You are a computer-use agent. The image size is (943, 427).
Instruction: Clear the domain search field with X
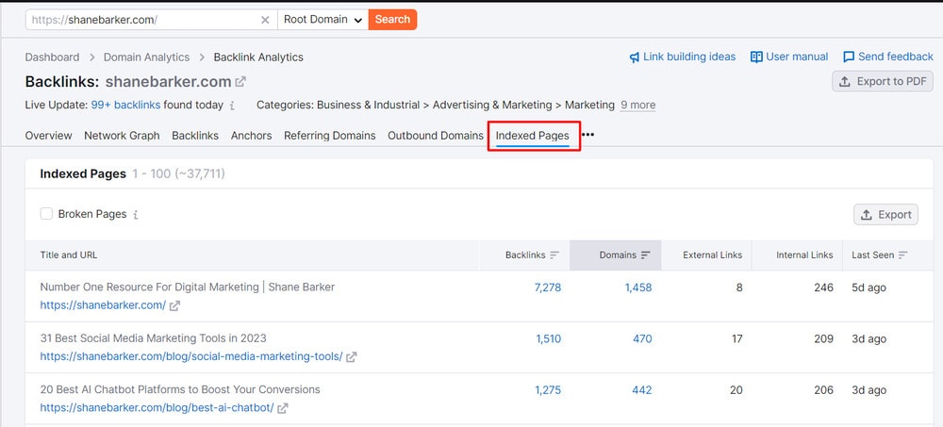[x=265, y=20]
